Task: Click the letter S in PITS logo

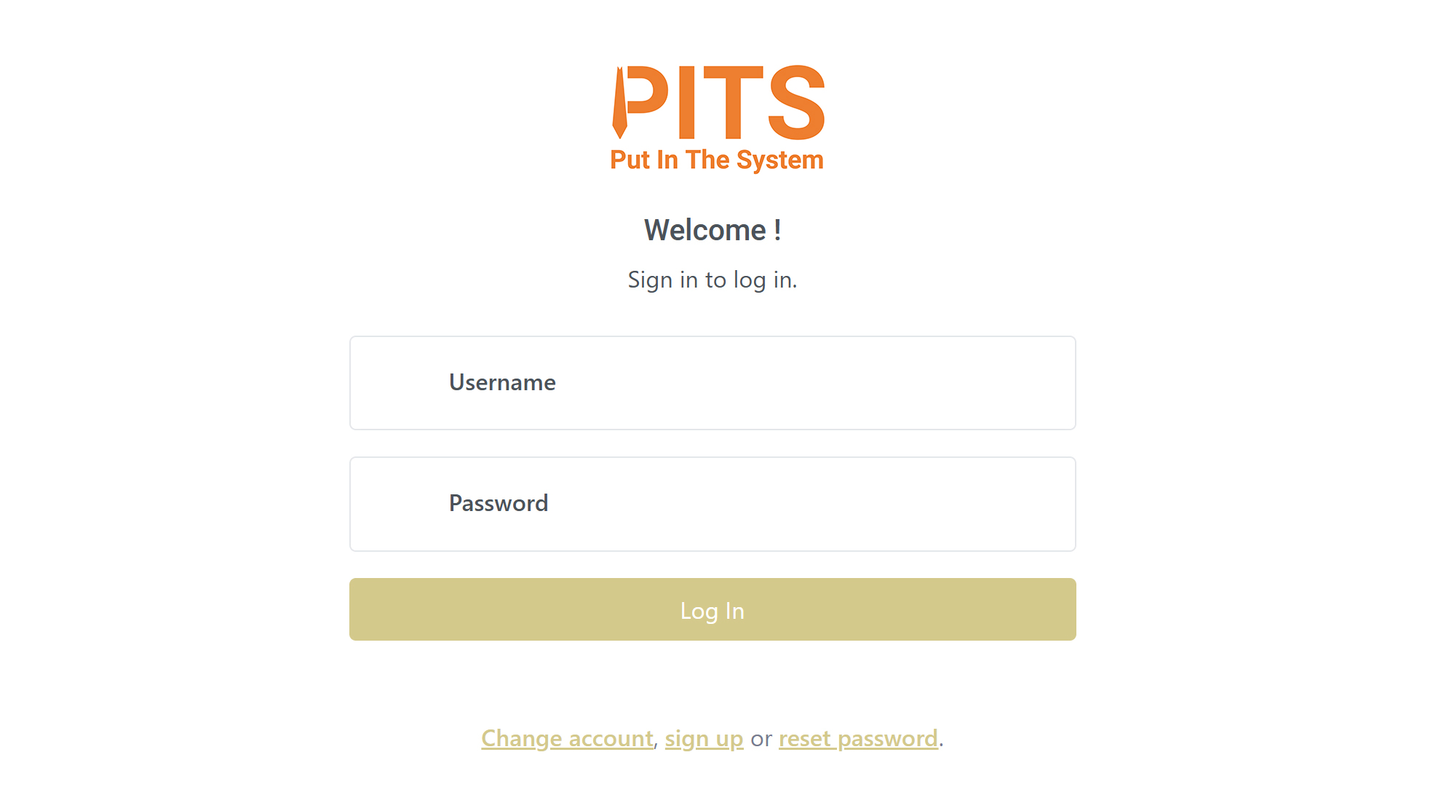Action: (x=796, y=103)
